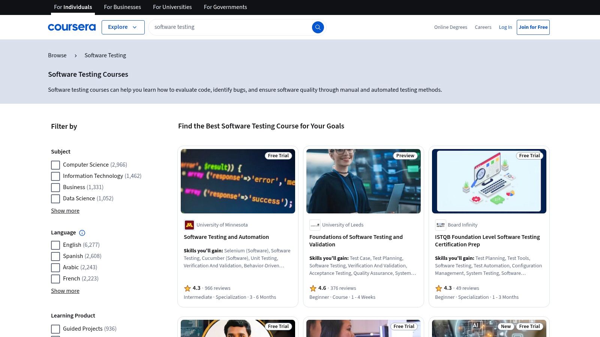600x337 pixels.
Task: Click the Browse breadcrumb link
Action: click(57, 55)
